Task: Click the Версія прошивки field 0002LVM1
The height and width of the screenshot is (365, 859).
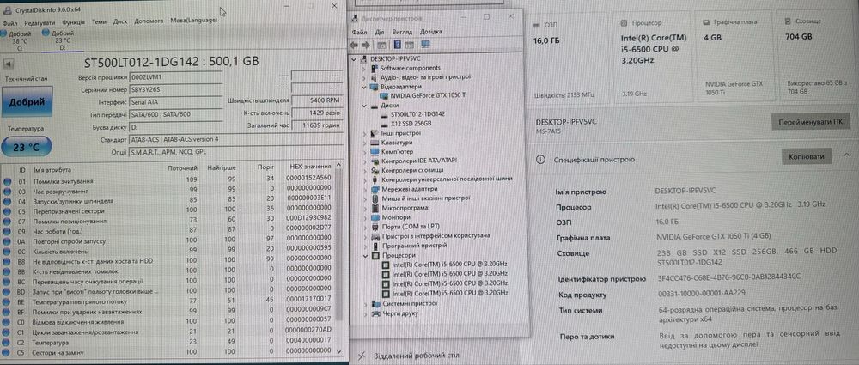Action: point(176,77)
